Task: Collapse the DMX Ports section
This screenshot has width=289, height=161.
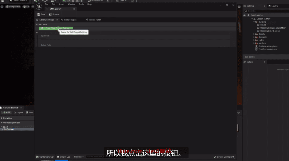Action: click(37, 24)
